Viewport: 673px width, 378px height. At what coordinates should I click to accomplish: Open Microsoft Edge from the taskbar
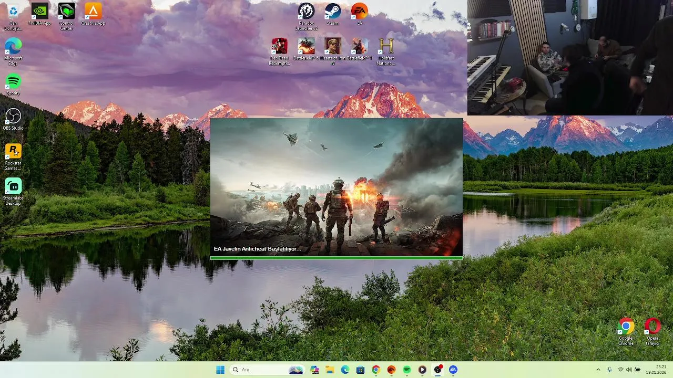345,370
